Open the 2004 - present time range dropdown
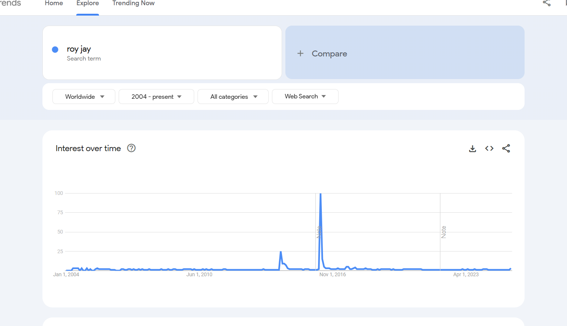Image resolution: width=567 pixels, height=326 pixels. [156, 97]
